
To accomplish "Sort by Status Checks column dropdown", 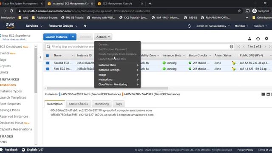I will click(x=210, y=56).
